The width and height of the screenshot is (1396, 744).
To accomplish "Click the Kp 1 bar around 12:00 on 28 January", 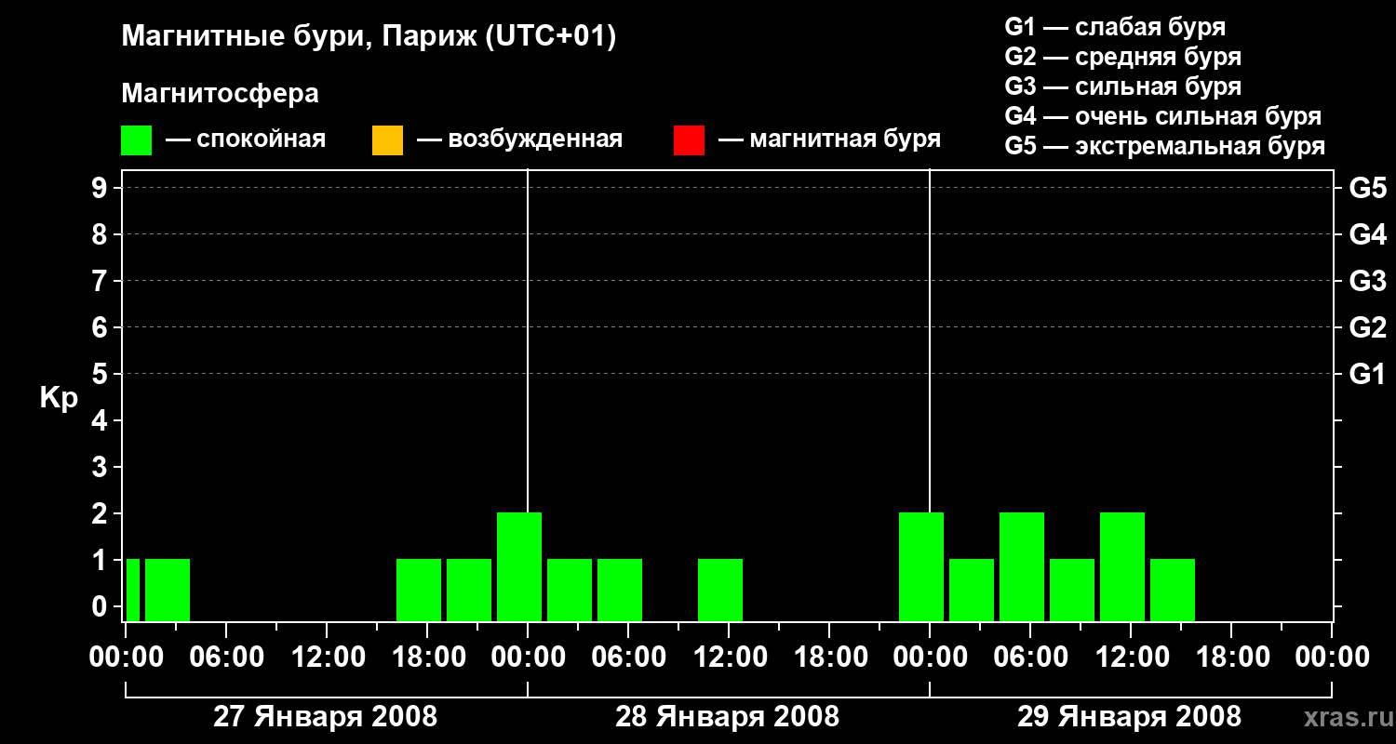I will (720, 590).
